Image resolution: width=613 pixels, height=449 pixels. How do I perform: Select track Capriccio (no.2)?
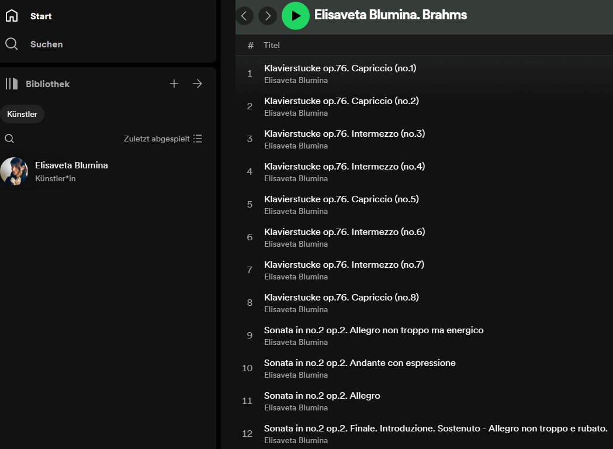341,101
